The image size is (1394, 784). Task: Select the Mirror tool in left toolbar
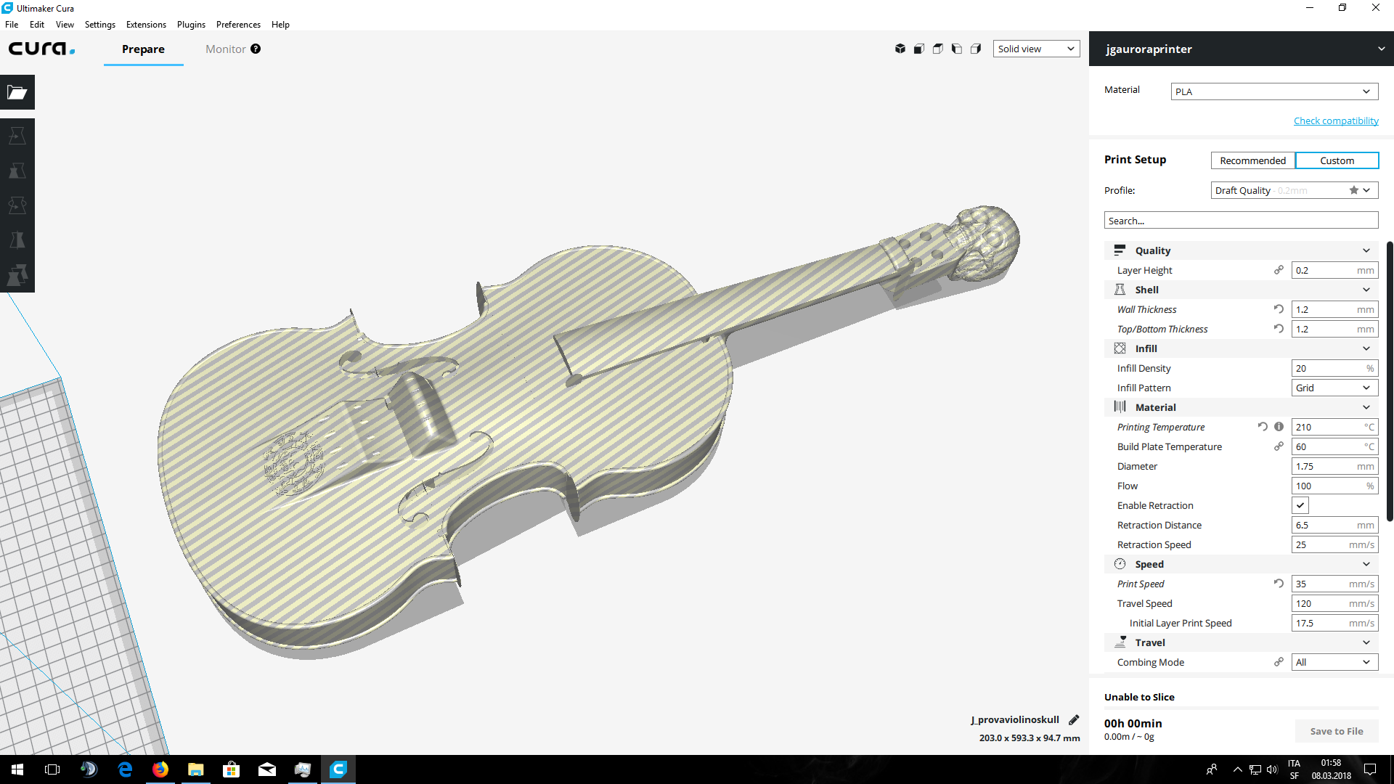point(17,240)
